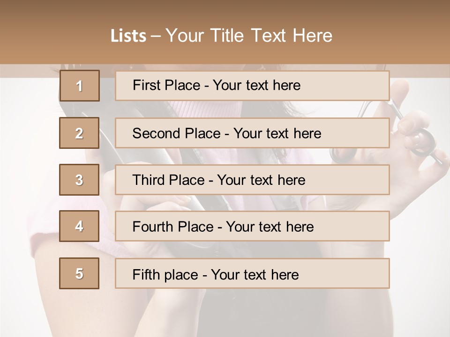This screenshot has height=337, width=450.
Task: Select the Fourth Place text bar
Action: click(252, 227)
